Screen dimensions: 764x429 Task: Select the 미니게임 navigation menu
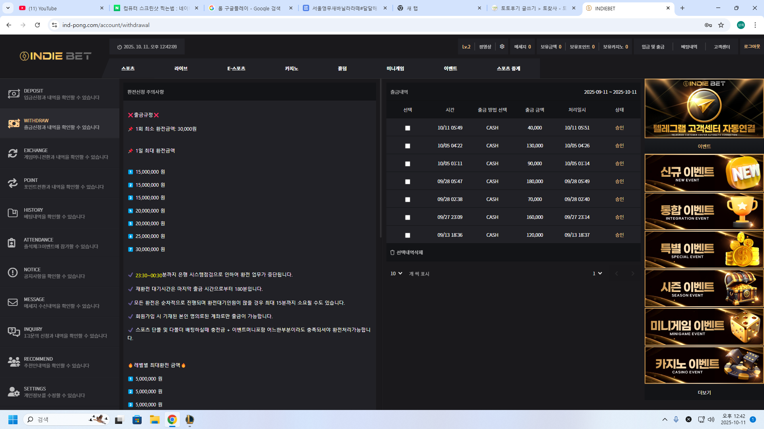395,68
